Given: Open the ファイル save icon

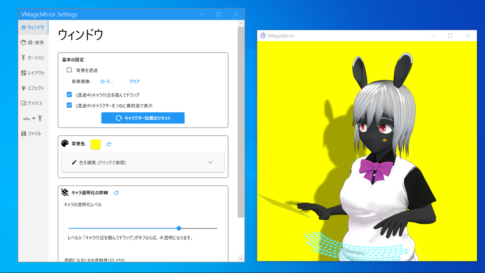Looking at the screenshot, I should pos(23,133).
